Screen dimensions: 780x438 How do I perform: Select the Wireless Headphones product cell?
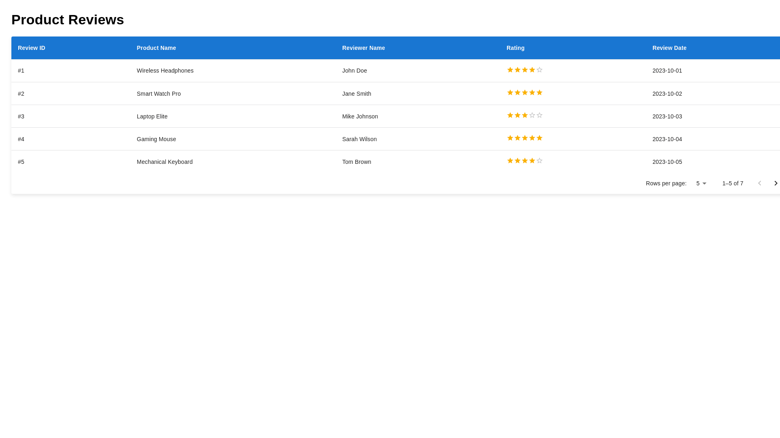(x=165, y=71)
